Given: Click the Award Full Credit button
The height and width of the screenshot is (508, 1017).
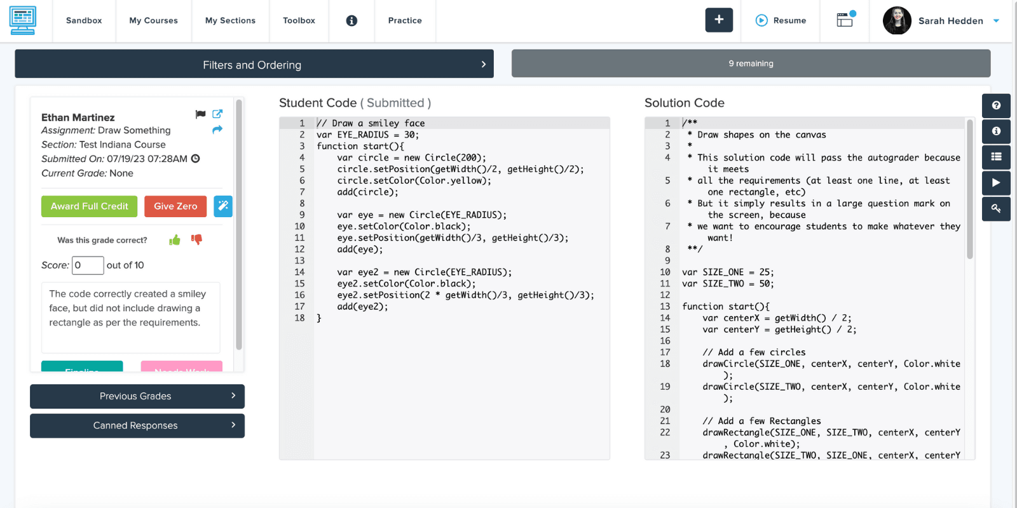Looking at the screenshot, I should 90,206.
